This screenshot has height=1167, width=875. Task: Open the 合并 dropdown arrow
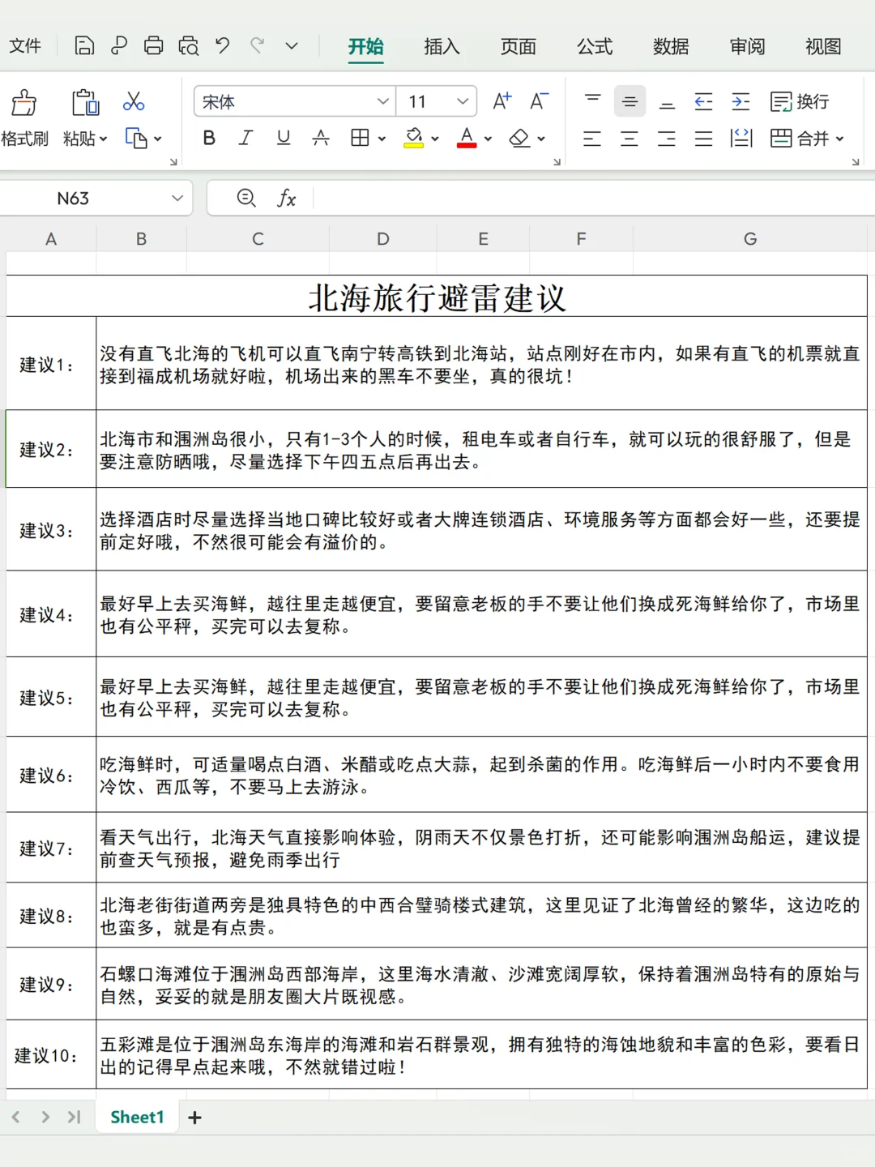pos(840,139)
